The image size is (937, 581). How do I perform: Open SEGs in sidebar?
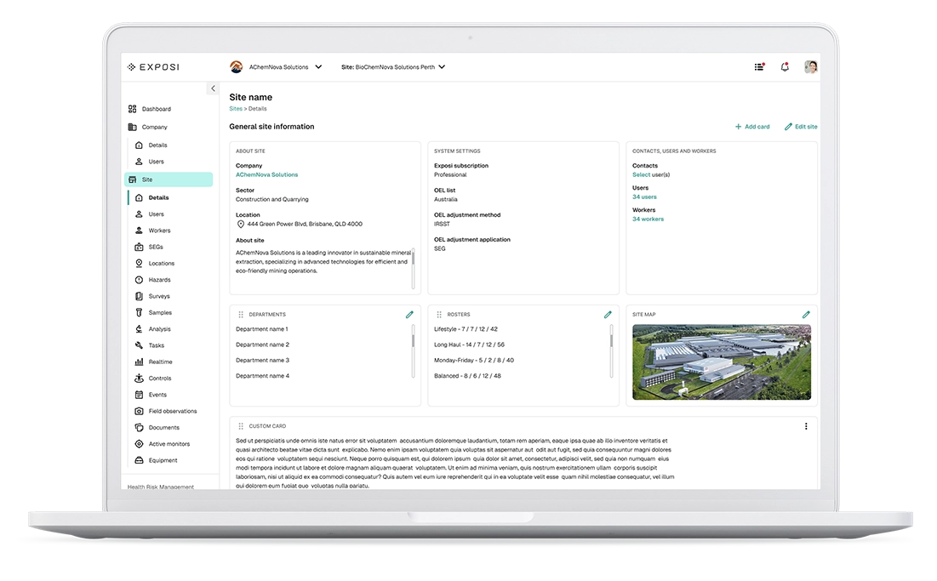click(149, 247)
